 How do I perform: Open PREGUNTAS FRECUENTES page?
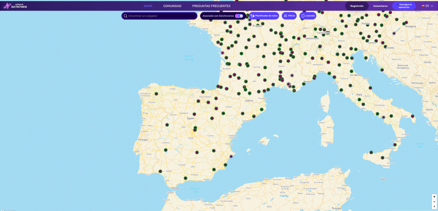coord(211,6)
